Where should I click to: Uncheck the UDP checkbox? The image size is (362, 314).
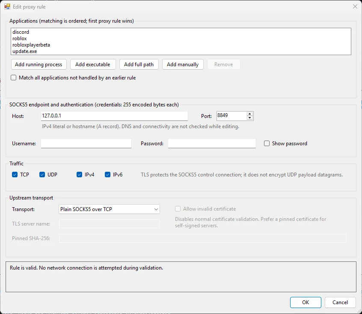coord(42,175)
